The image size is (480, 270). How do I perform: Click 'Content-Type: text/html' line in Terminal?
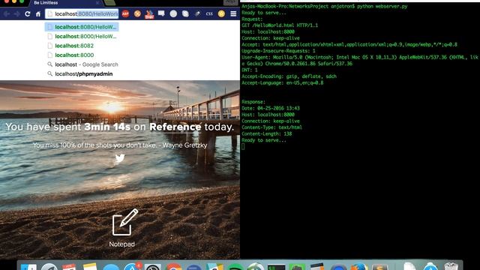pos(271,127)
